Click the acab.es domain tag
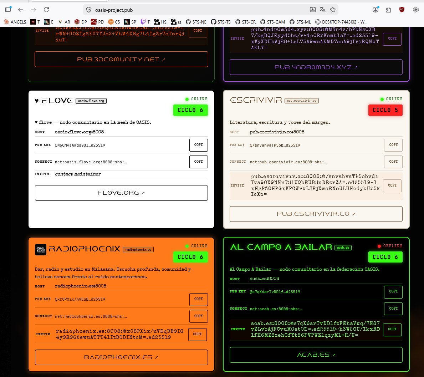 (343, 248)
